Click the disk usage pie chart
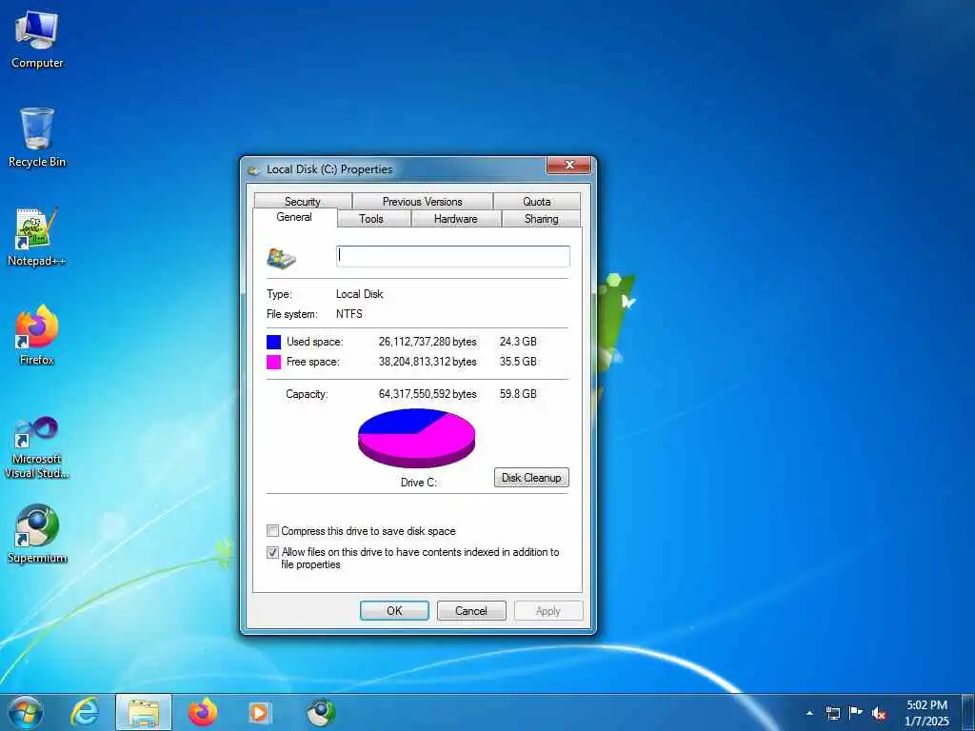This screenshot has height=731, width=975. pos(417,438)
